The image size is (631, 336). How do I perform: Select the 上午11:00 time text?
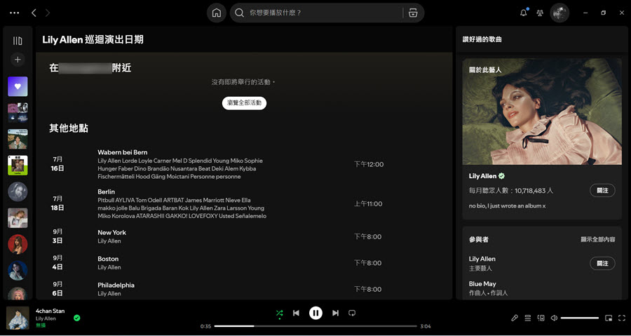coord(368,203)
